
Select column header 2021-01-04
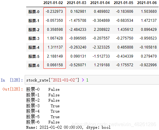(x=100, y=3)
